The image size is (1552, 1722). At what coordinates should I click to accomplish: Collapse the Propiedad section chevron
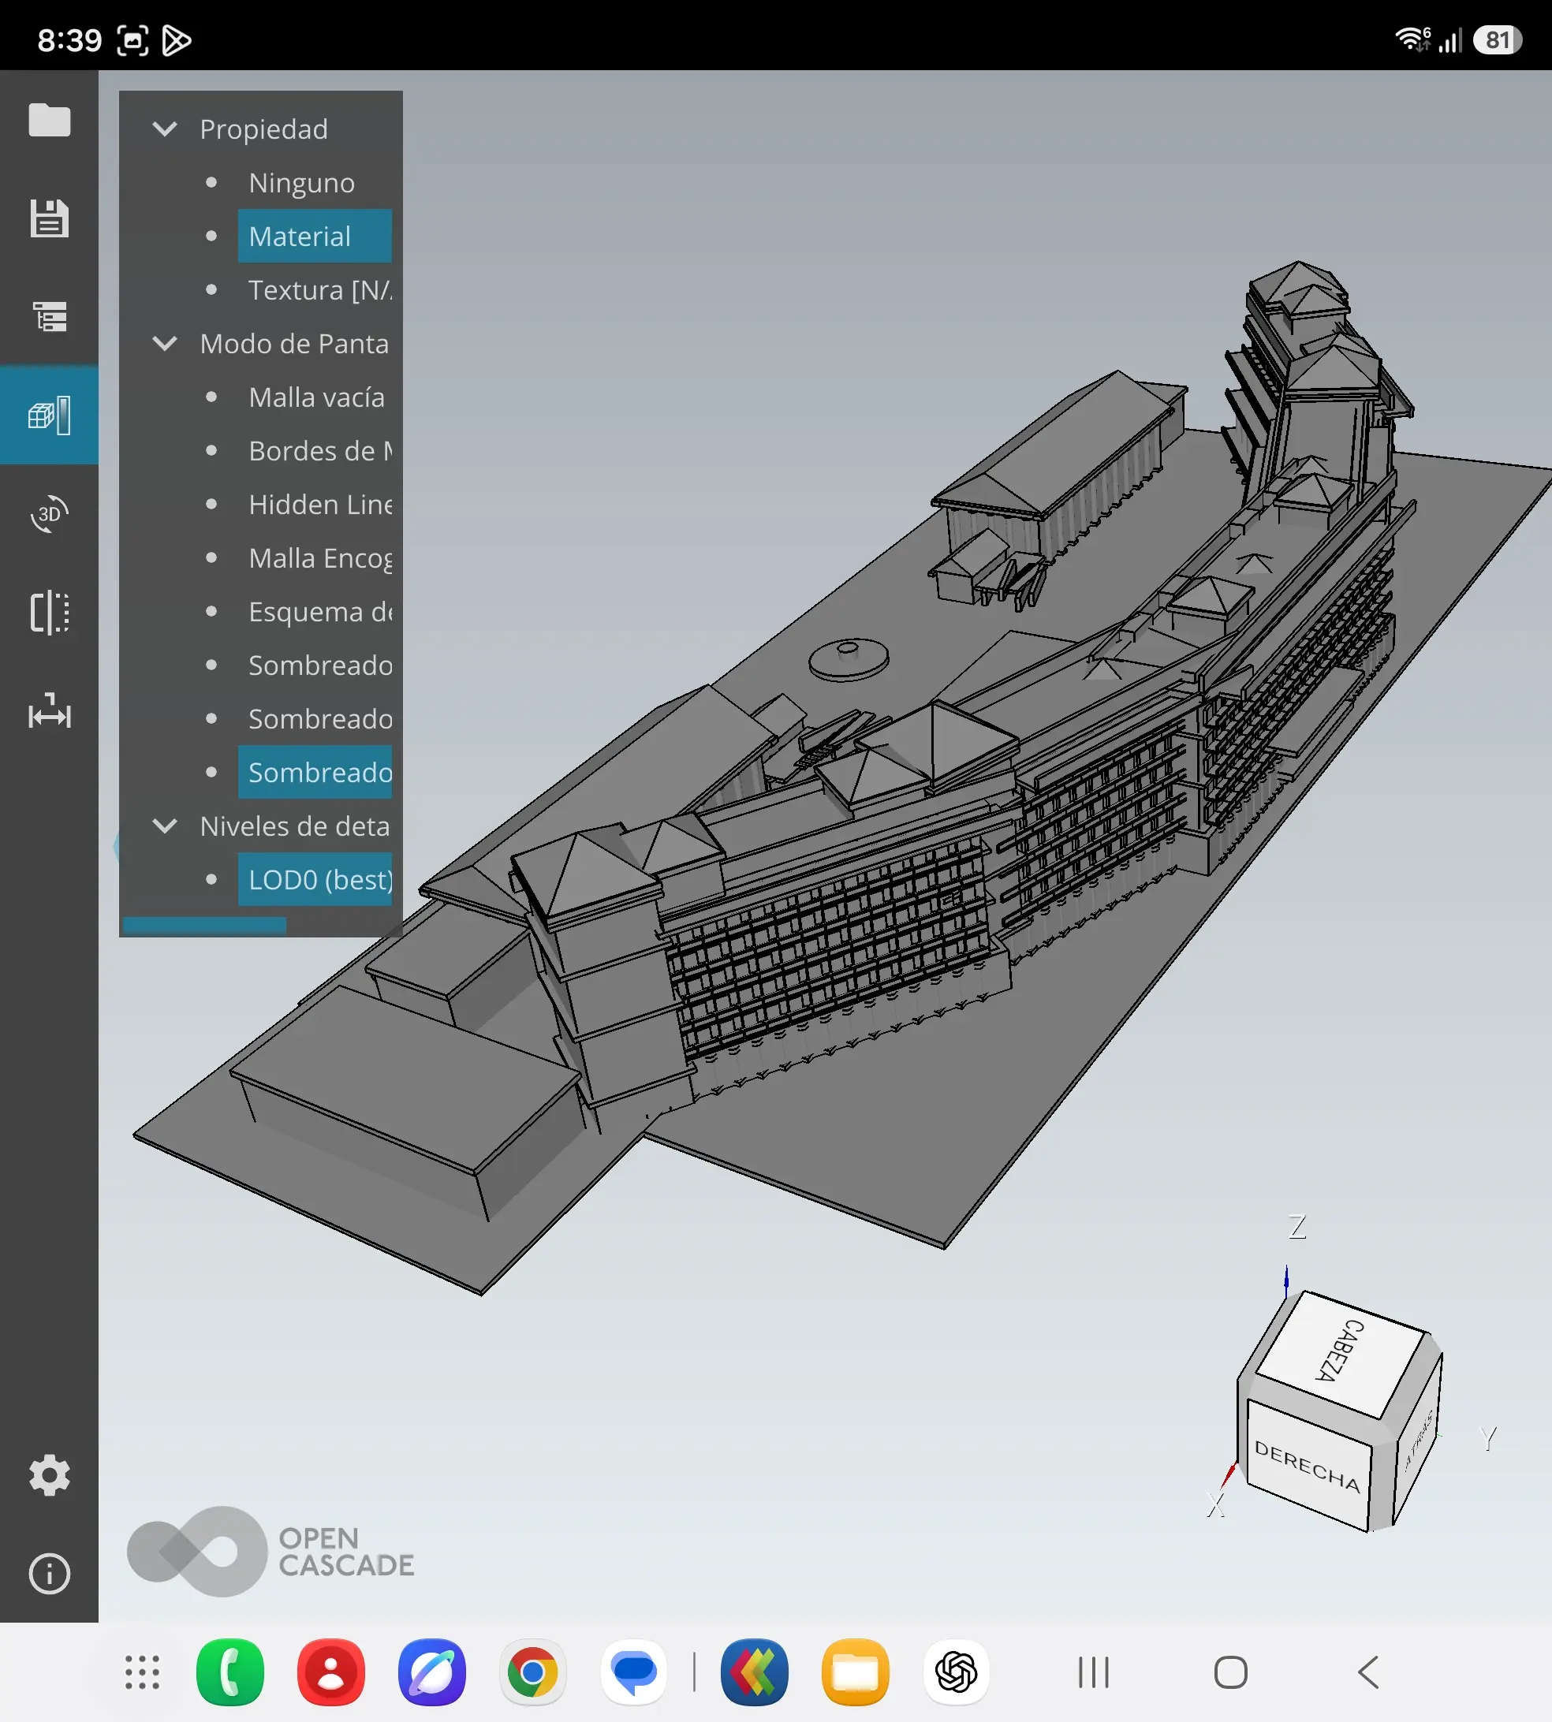(165, 129)
